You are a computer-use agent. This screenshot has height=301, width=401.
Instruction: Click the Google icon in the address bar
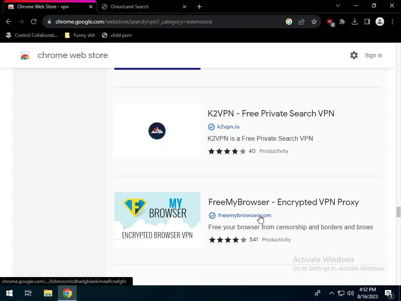point(289,22)
